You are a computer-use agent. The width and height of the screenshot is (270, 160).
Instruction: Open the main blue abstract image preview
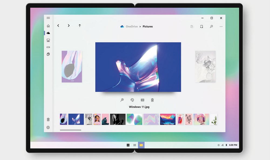138,67
